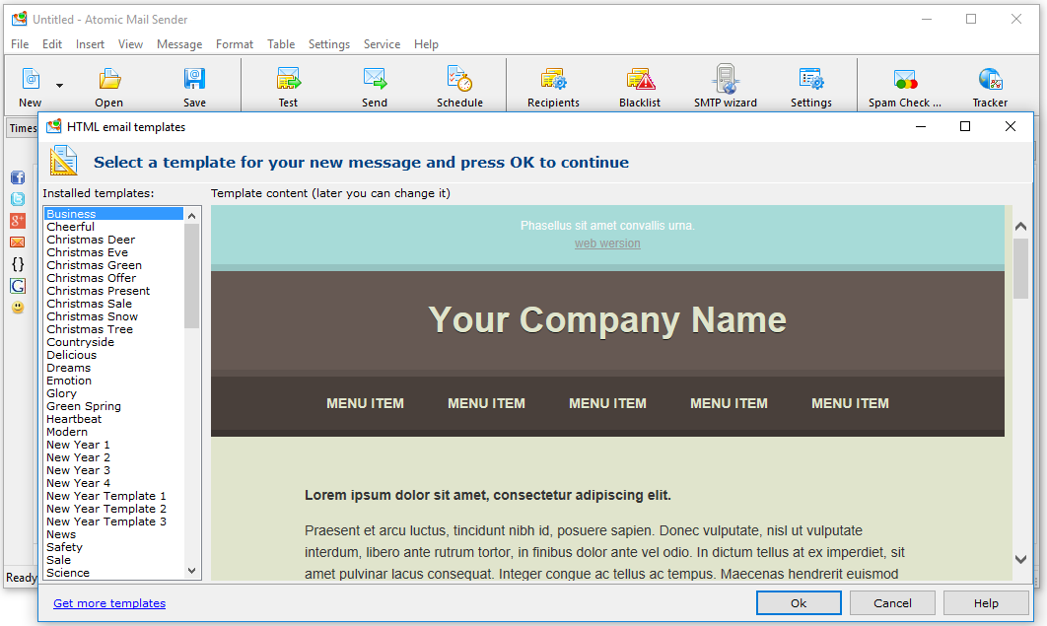Screen dimensions: 1047x626
Task: Select the Delicious template
Action: pyautogui.click(x=113, y=355)
